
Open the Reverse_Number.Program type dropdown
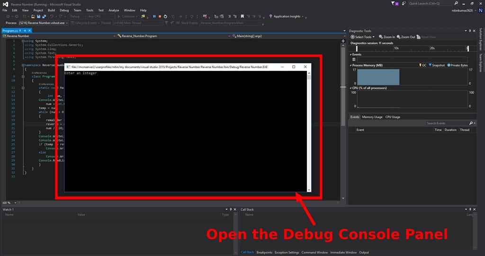pos(173,36)
